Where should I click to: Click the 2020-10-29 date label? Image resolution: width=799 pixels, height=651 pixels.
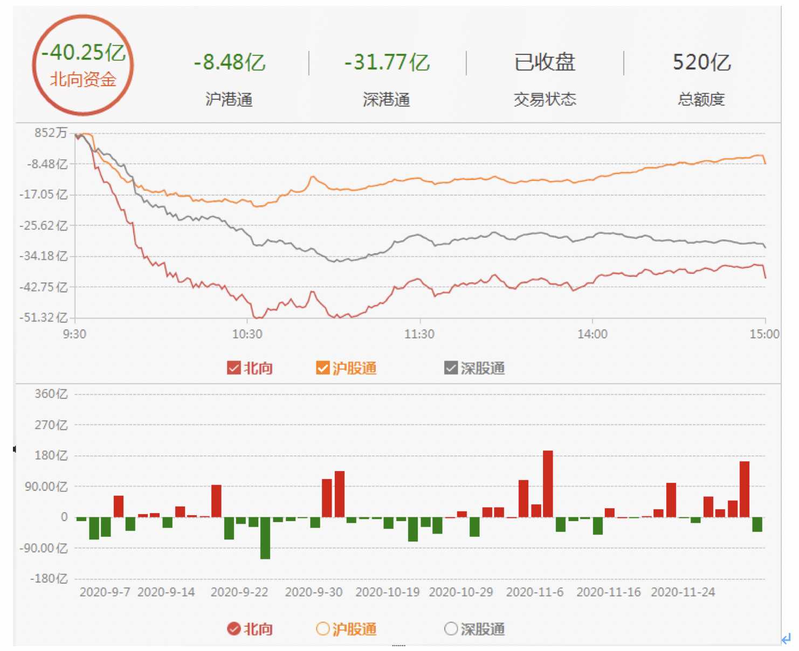[461, 592]
